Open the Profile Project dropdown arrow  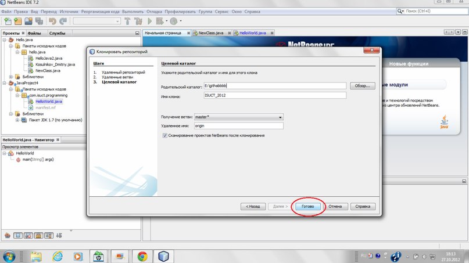(181, 21)
